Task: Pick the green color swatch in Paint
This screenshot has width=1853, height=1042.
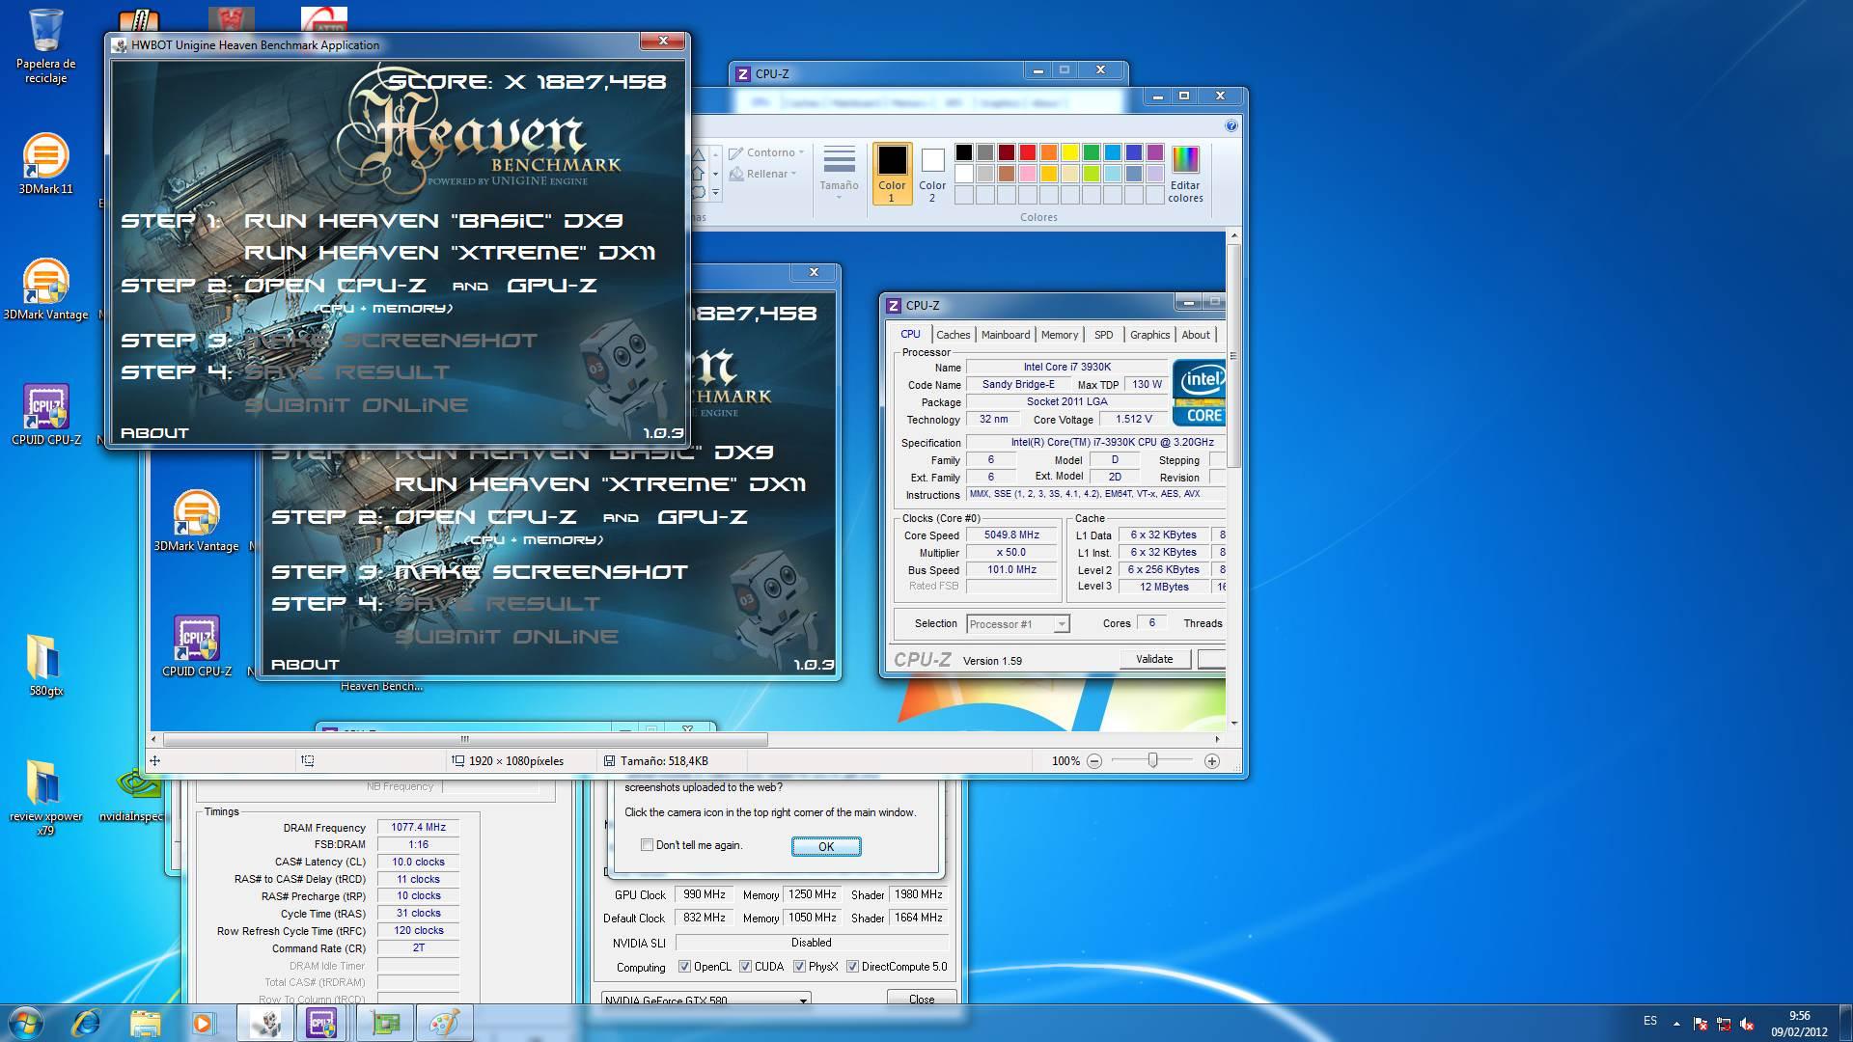Action: 1091,152
